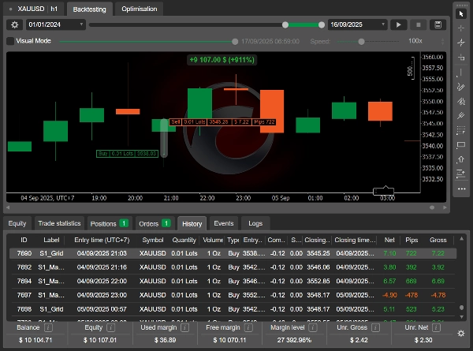Open more drawing tools ellipsis menu

click(x=461, y=189)
